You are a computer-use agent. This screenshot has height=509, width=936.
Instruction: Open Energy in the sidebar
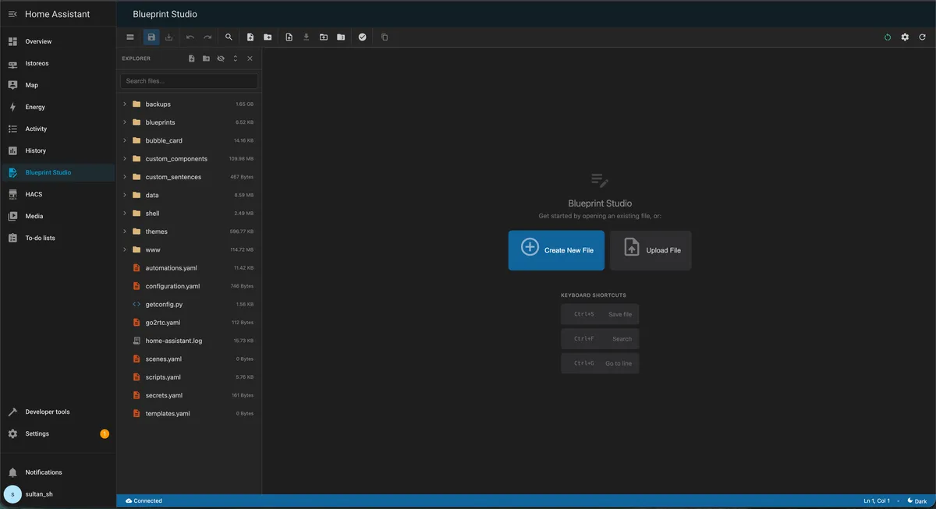click(x=58, y=107)
